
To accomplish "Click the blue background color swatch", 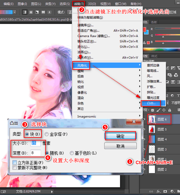I will pos(147,32).
